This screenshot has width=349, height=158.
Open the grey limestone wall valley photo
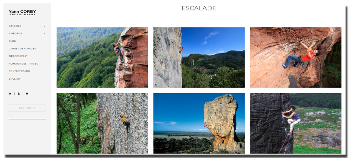pos(199,58)
